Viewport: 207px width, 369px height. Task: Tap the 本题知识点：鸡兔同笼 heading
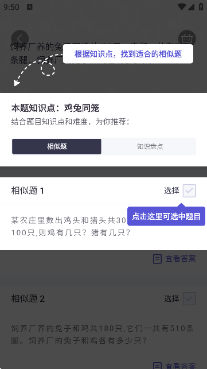(55, 108)
